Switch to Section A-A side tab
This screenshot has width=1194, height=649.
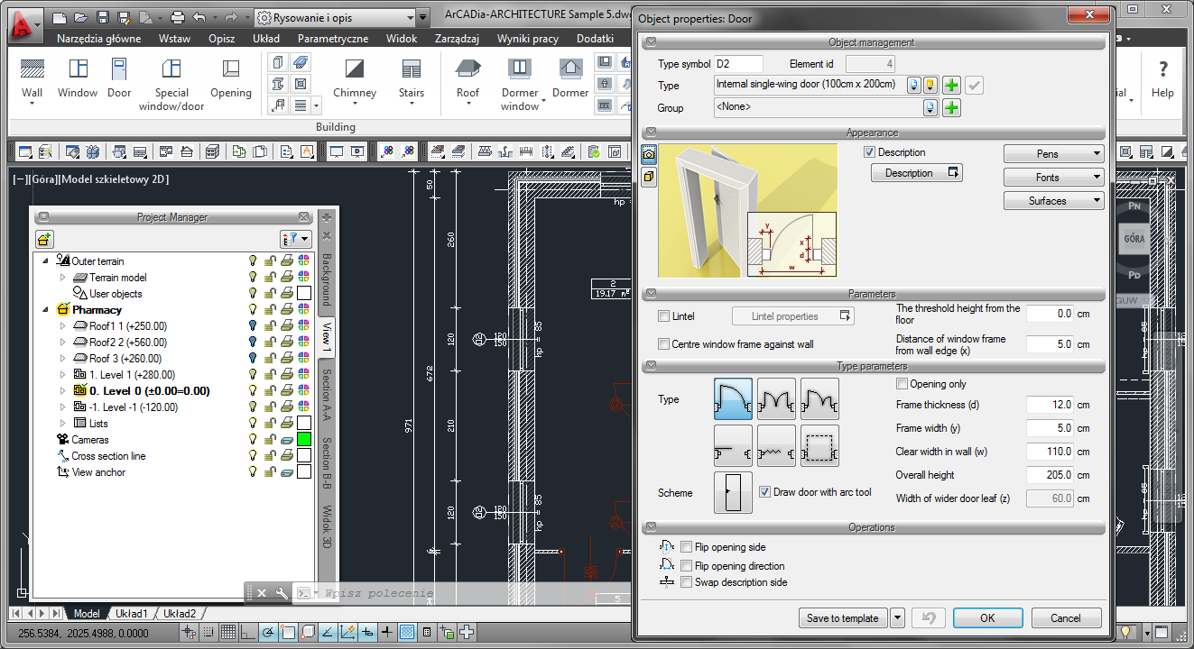pyautogui.click(x=327, y=395)
